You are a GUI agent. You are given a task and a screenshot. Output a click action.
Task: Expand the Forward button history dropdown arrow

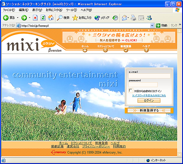click(x=29, y=18)
